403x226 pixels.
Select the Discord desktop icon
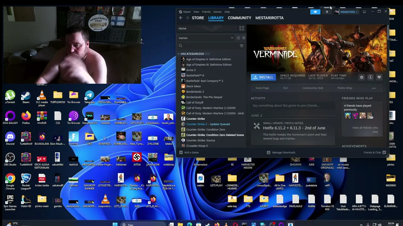10,139
